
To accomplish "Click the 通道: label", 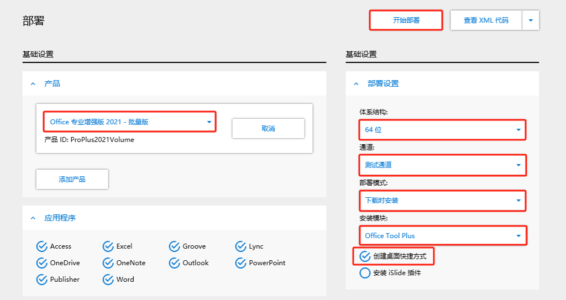I will tap(367, 148).
